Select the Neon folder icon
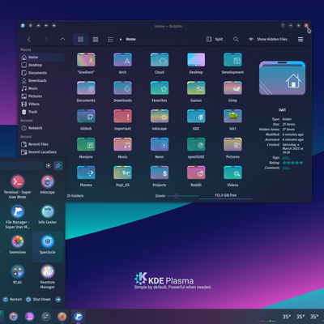Screen dimensions: 324x324 pos(160,144)
